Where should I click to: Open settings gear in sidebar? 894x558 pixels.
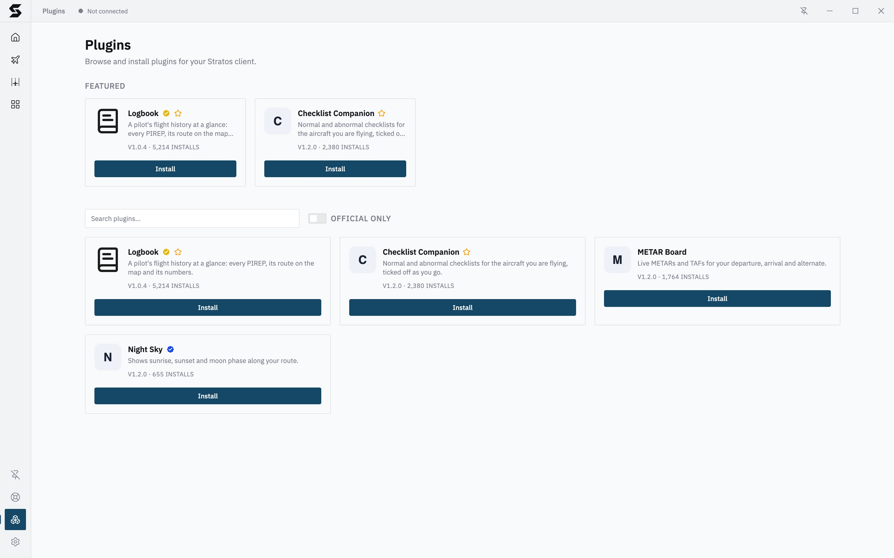point(15,542)
